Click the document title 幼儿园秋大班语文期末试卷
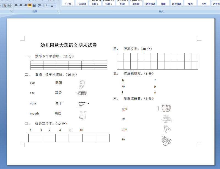Screen dimensions: 220x169 (x=68, y=45)
